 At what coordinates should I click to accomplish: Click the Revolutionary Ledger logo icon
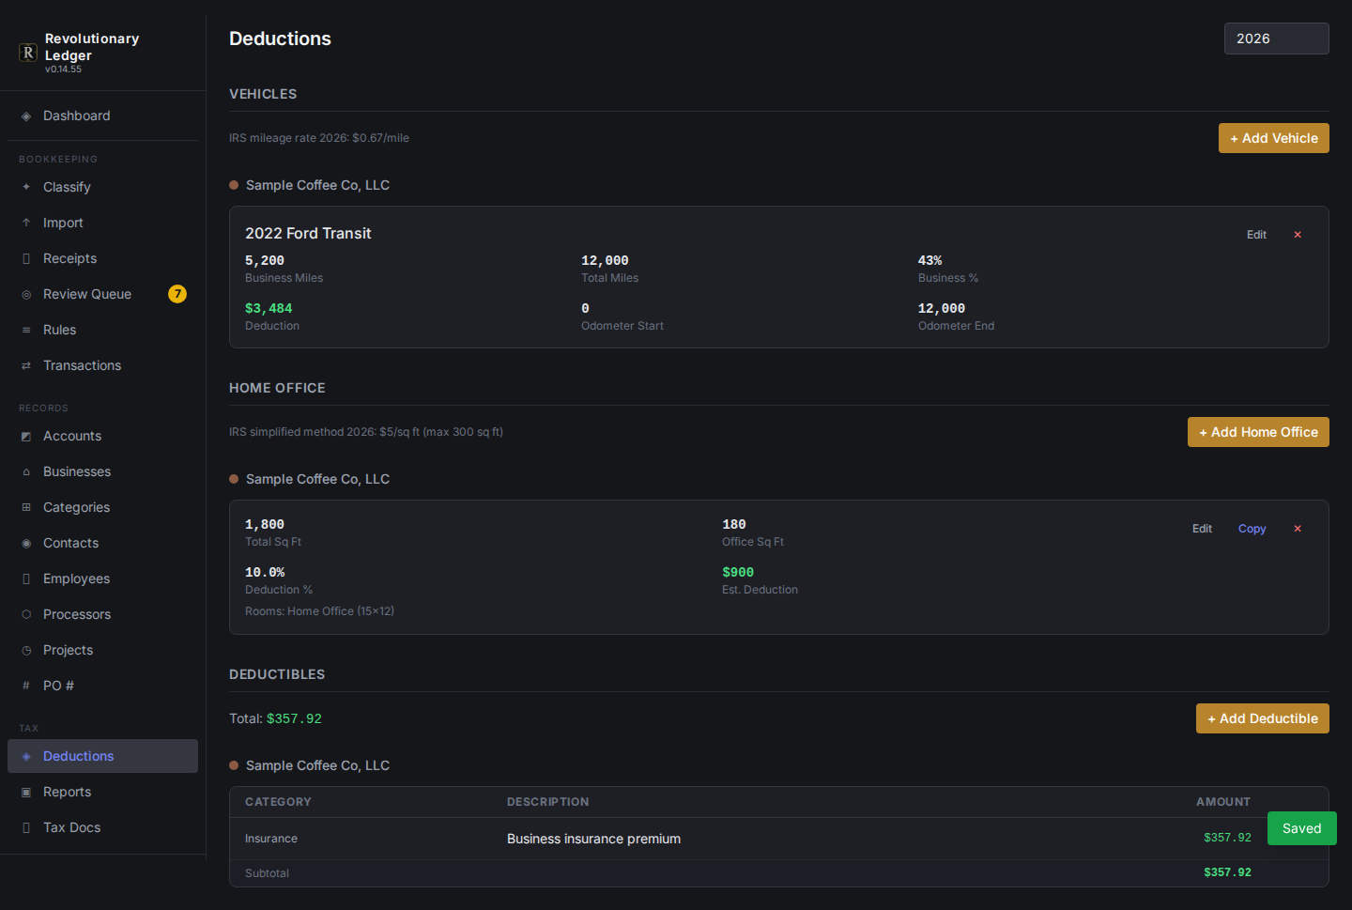pyautogui.click(x=28, y=53)
